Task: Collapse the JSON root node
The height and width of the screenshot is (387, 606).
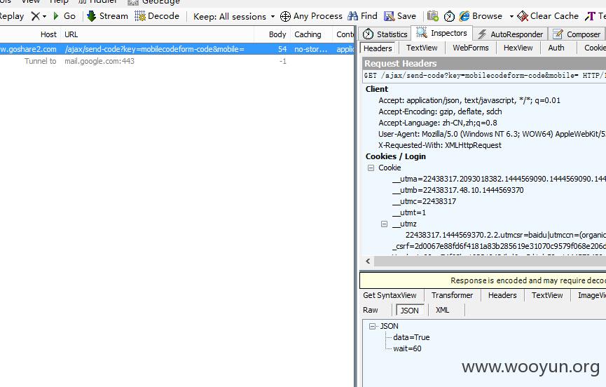Action: coord(372,326)
